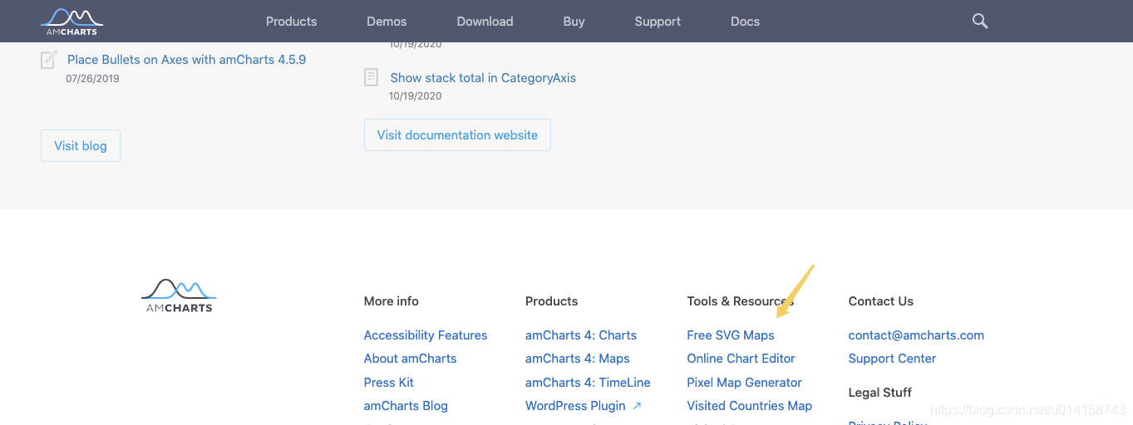
Task: Click the Contact Us heading
Action: 881,301
